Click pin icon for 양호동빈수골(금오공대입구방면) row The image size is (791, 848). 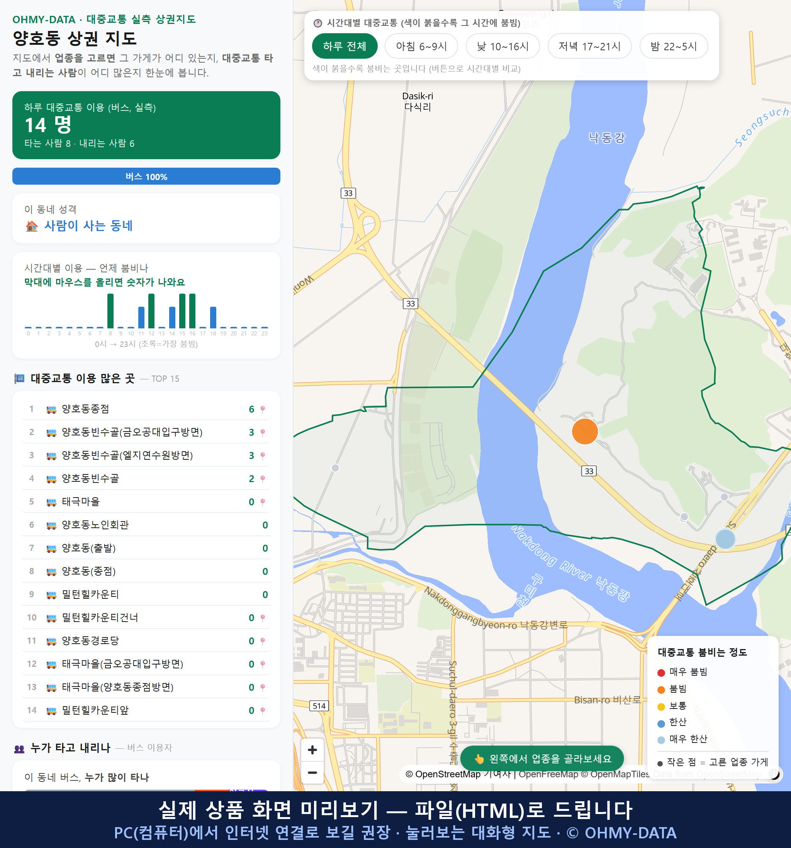pyautogui.click(x=263, y=433)
